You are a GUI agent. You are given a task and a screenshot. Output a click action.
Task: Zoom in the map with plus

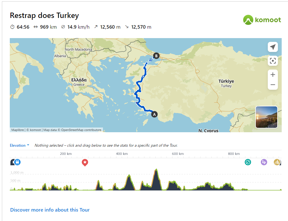273,75
